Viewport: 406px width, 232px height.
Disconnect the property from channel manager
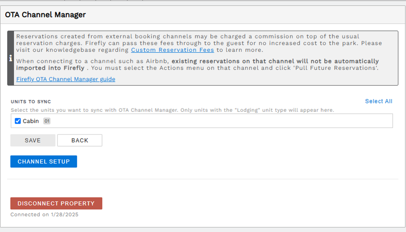point(56,203)
